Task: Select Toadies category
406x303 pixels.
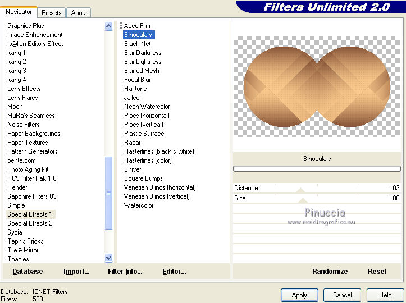Action: 18,259
